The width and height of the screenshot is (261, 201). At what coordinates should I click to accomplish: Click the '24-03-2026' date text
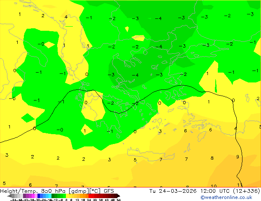177,191
